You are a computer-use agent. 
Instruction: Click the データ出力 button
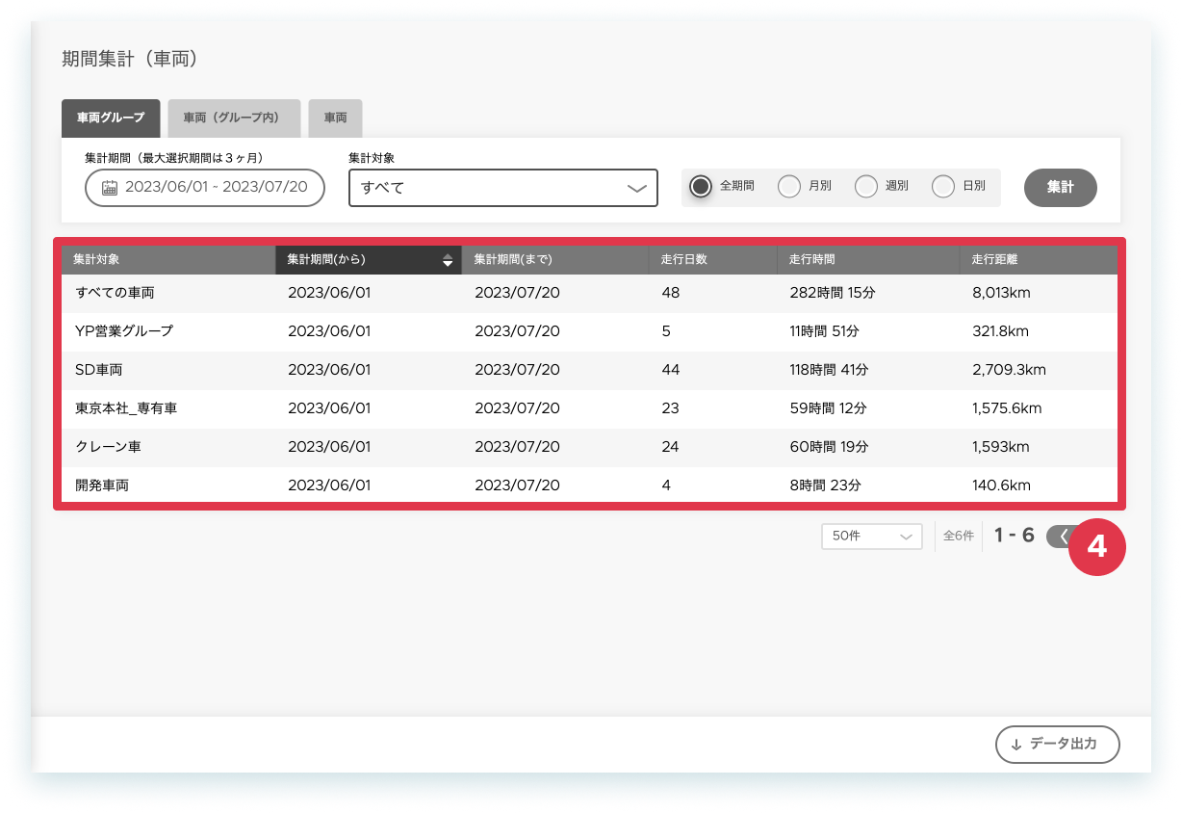click(1058, 745)
